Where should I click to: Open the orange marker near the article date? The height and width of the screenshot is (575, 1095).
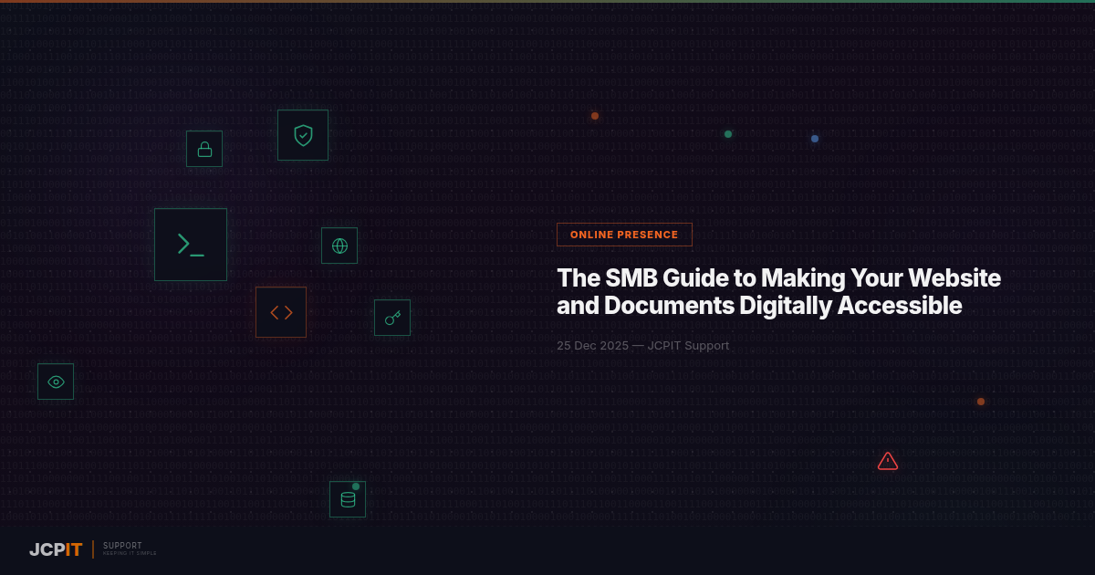(981, 401)
